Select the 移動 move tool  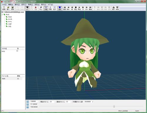tap(46, 8)
